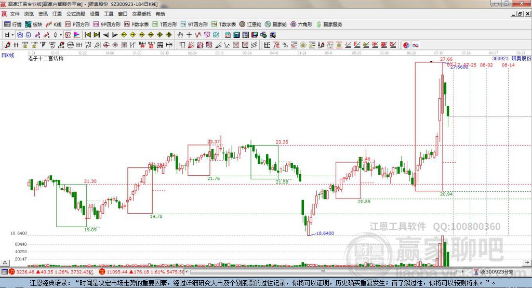The width and height of the screenshot is (532, 288).
Task: Expand the candlestick style dropdown arrow
Action: pyautogui.click(x=61, y=35)
